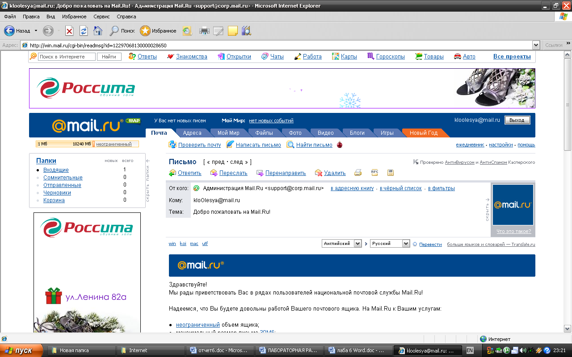Click the WAP badge next to the logo
The width and height of the screenshot is (572, 357).
[x=133, y=120]
